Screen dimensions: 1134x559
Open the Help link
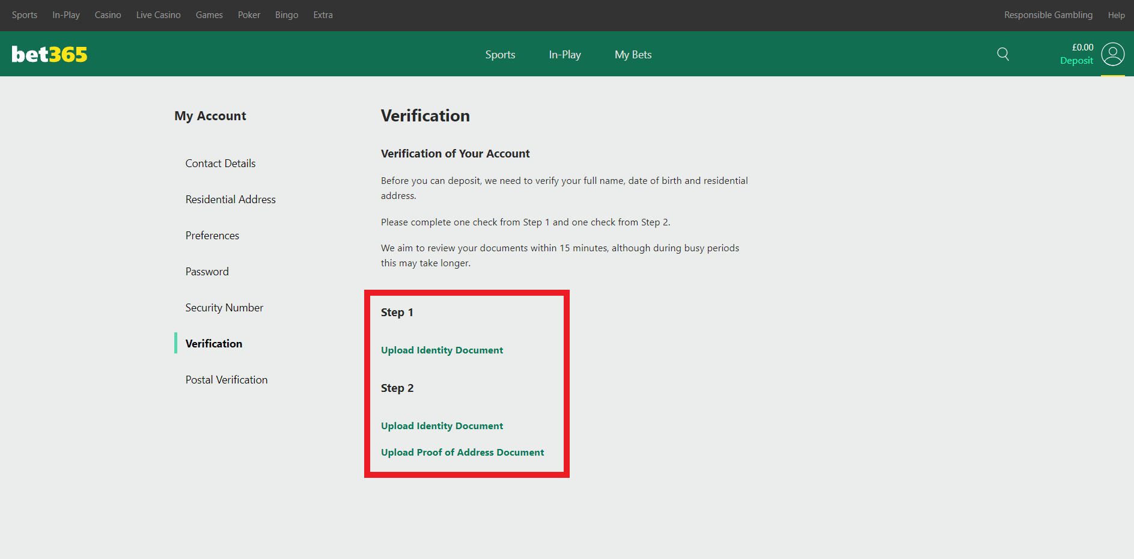coord(1117,15)
